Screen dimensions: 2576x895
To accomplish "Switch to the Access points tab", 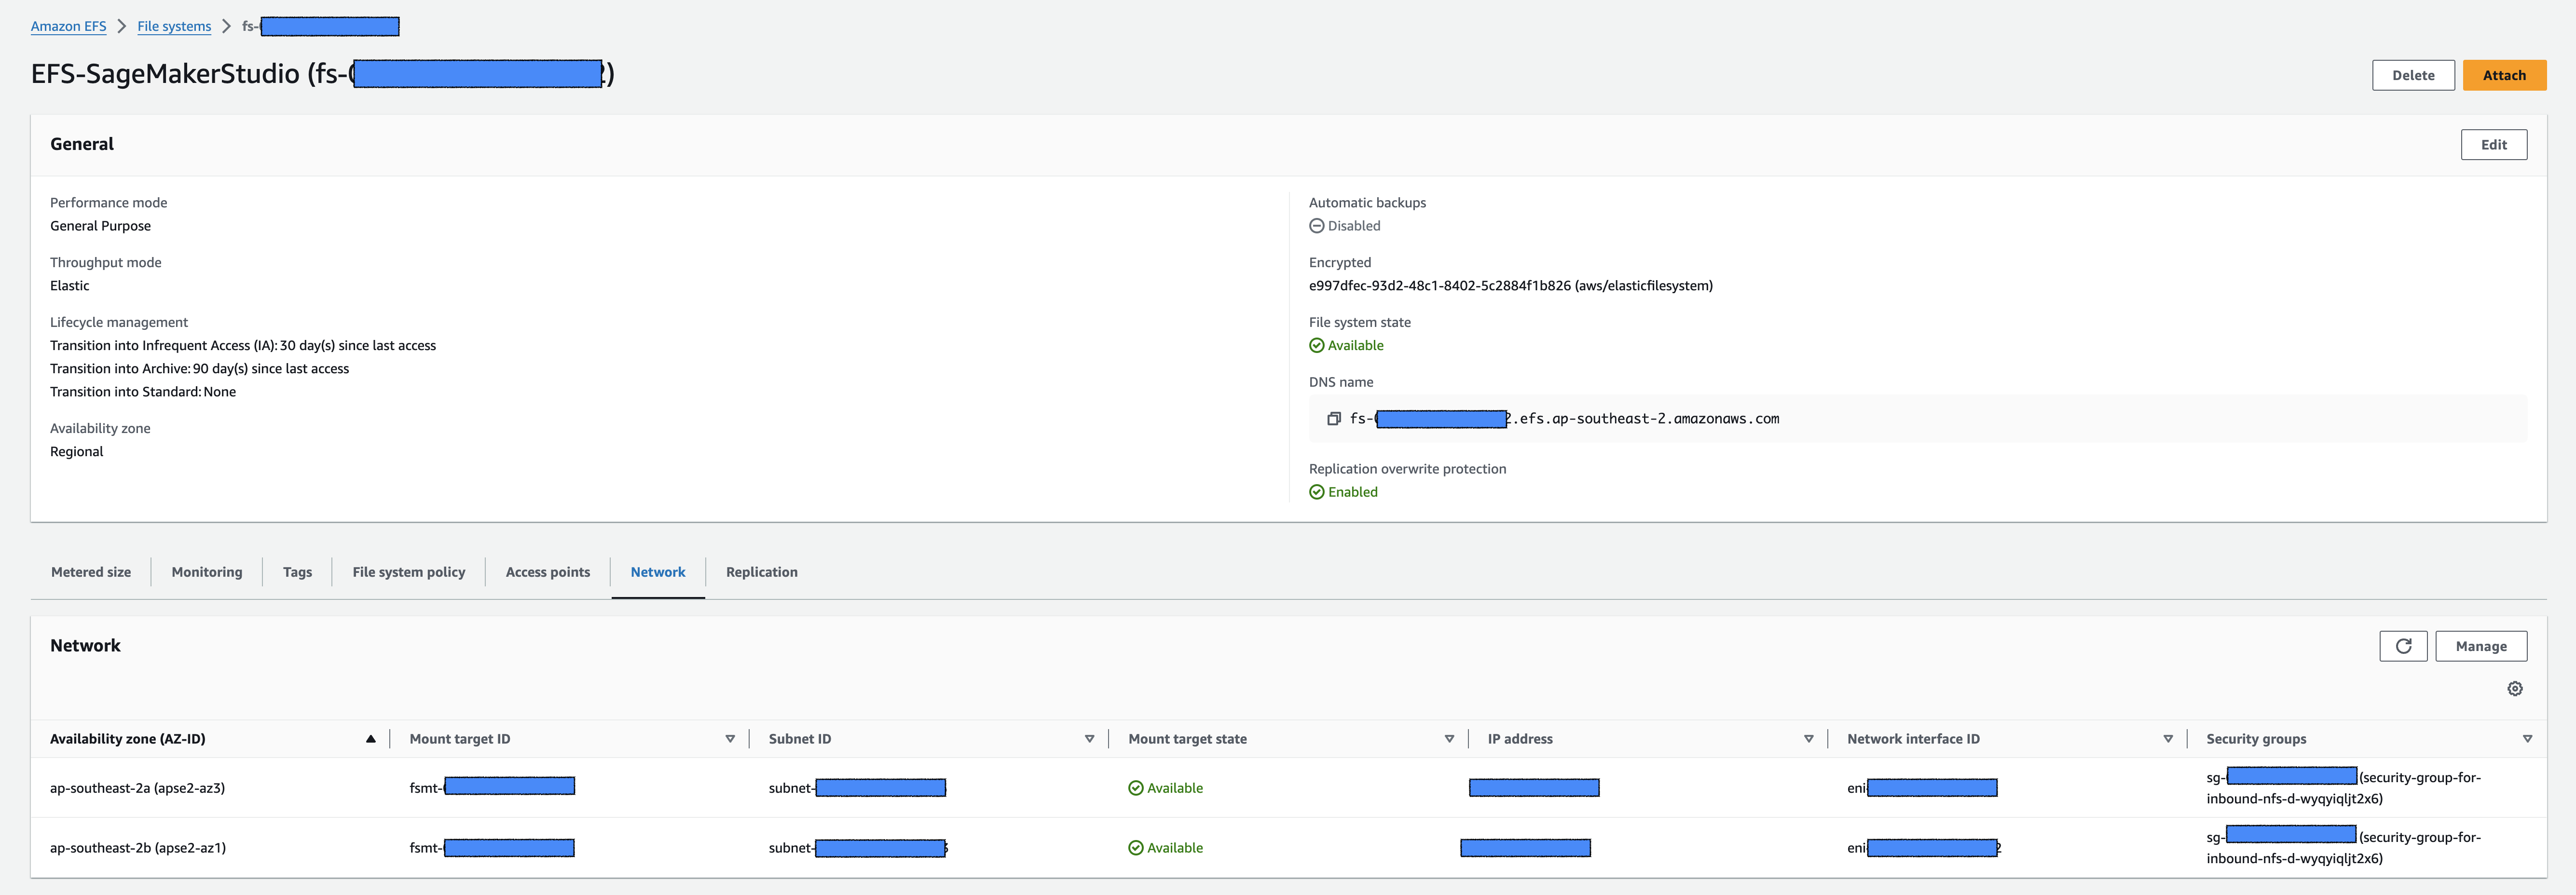I will coord(547,572).
